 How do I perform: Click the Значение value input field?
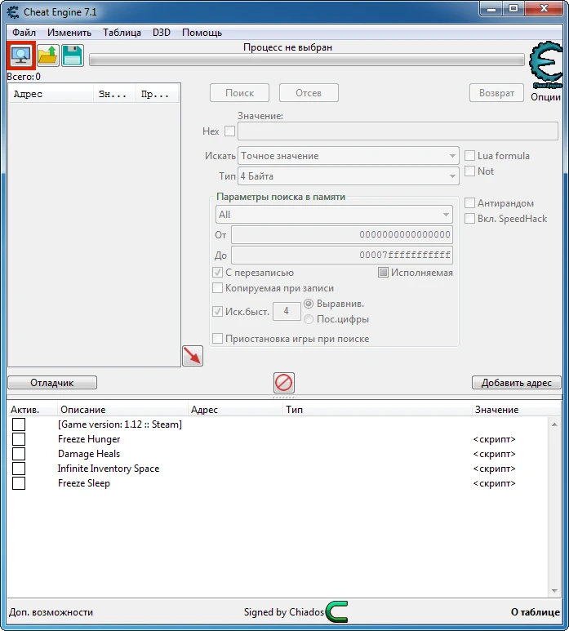tap(398, 131)
